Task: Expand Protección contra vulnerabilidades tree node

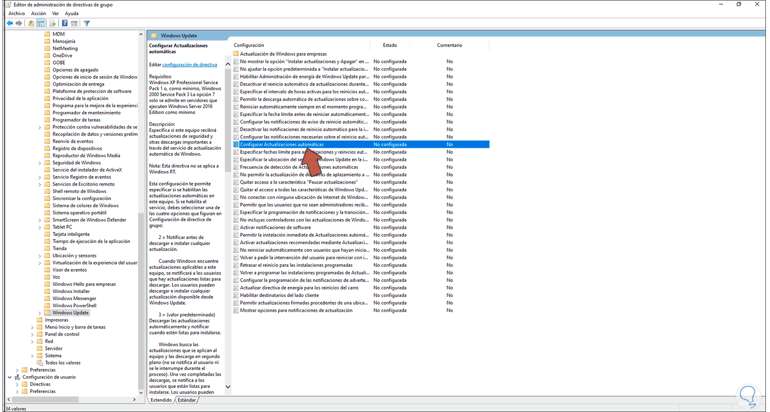Action: 40,127
